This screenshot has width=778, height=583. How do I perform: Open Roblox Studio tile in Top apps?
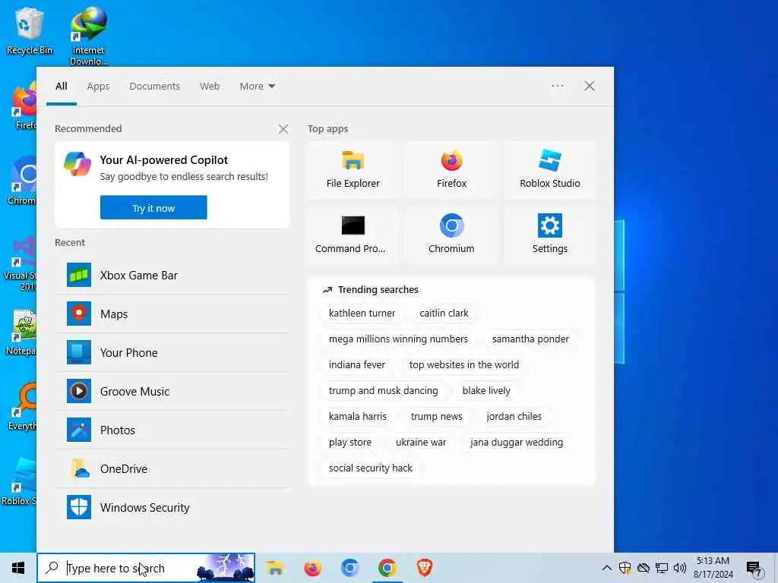point(550,170)
